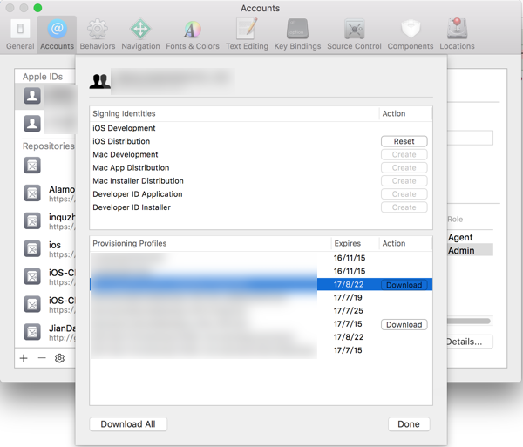Open the gear actions menu below list
The width and height of the screenshot is (523, 447).
(59, 358)
